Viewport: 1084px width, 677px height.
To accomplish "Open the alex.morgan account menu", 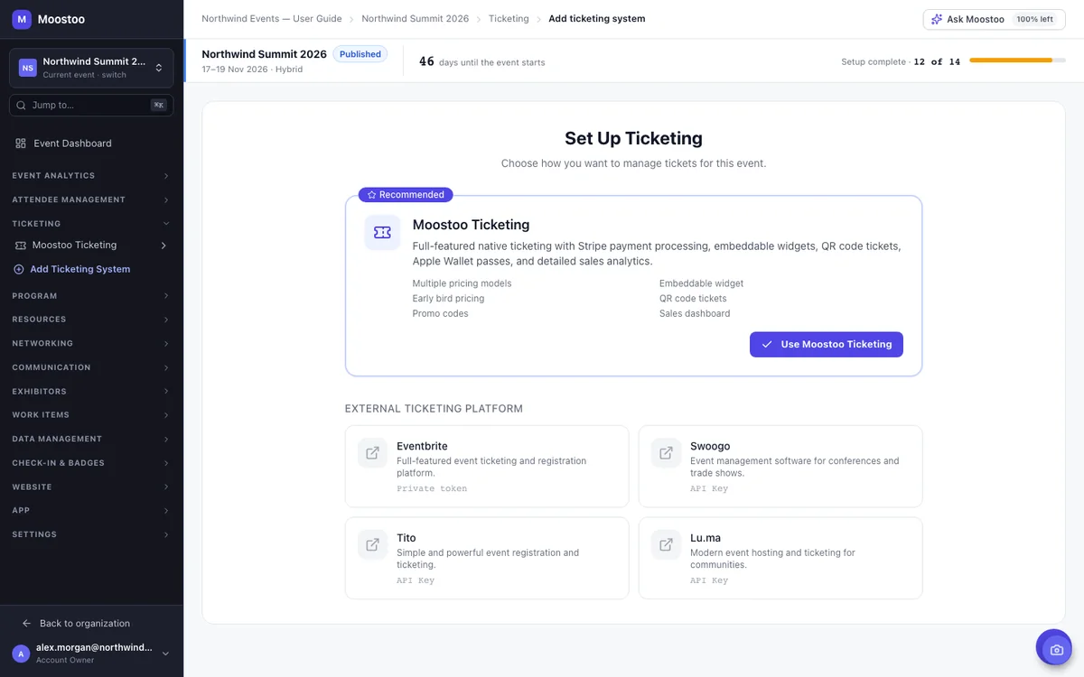I will click(91, 654).
